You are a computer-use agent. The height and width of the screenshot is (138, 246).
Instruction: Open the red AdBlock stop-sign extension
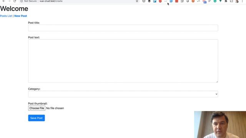click(x=160, y=1)
